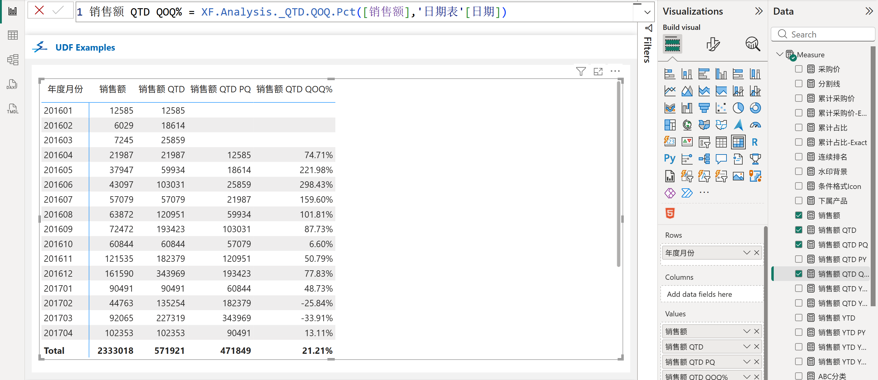Click the visual's filter funnel icon
This screenshot has height=380, width=878.
(580, 71)
